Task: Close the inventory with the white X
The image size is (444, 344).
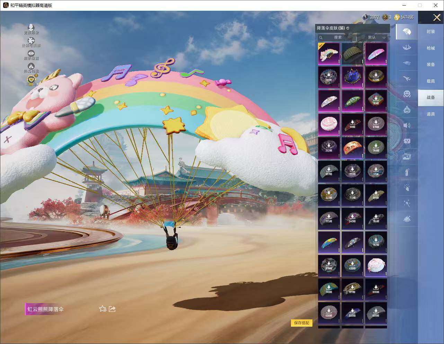Action: [x=437, y=17]
